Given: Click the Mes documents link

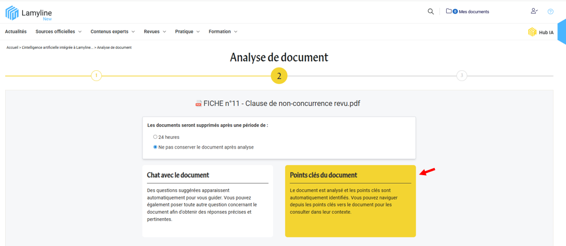Looking at the screenshot, I should 474,11.
